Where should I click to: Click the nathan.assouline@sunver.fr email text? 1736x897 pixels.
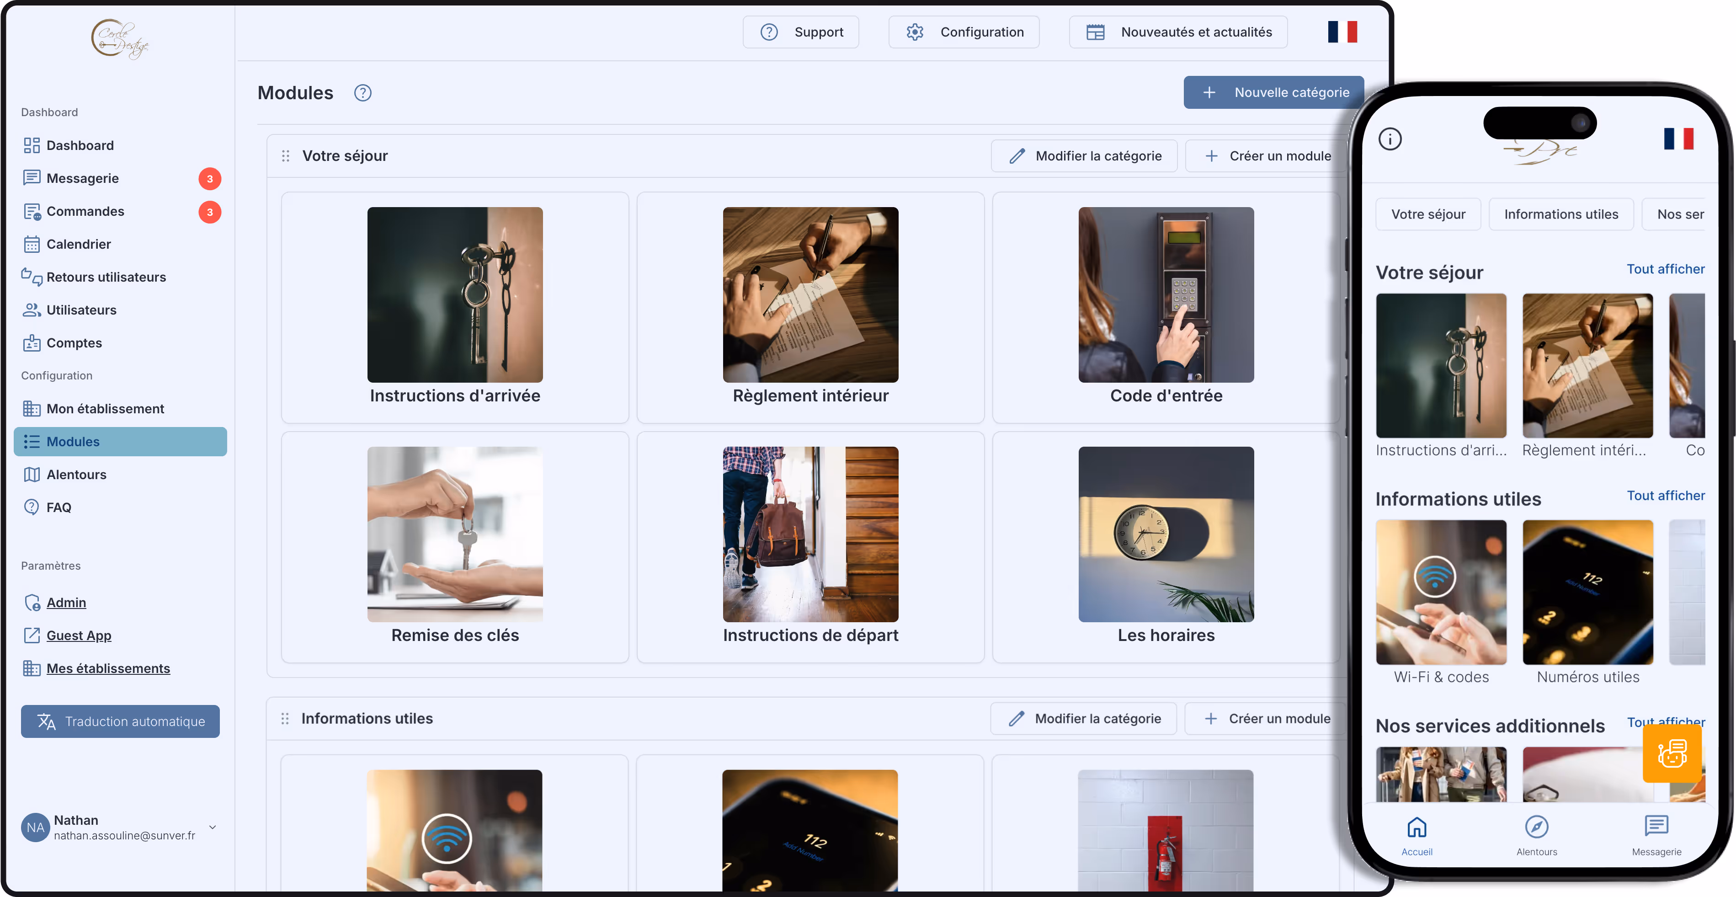point(125,836)
